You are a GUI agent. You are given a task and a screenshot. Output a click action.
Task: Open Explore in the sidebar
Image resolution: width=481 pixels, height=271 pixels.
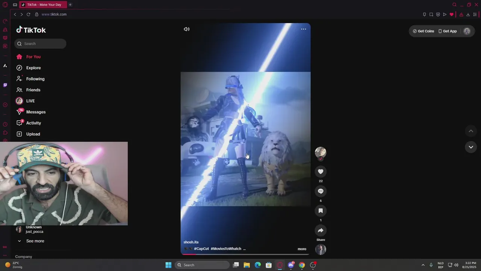tap(29, 68)
